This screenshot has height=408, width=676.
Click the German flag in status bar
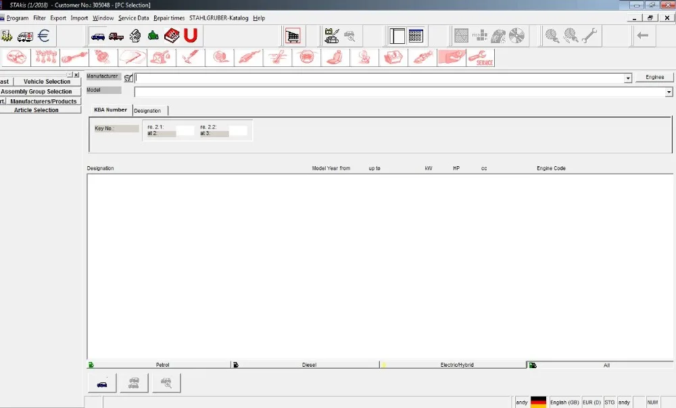(539, 402)
